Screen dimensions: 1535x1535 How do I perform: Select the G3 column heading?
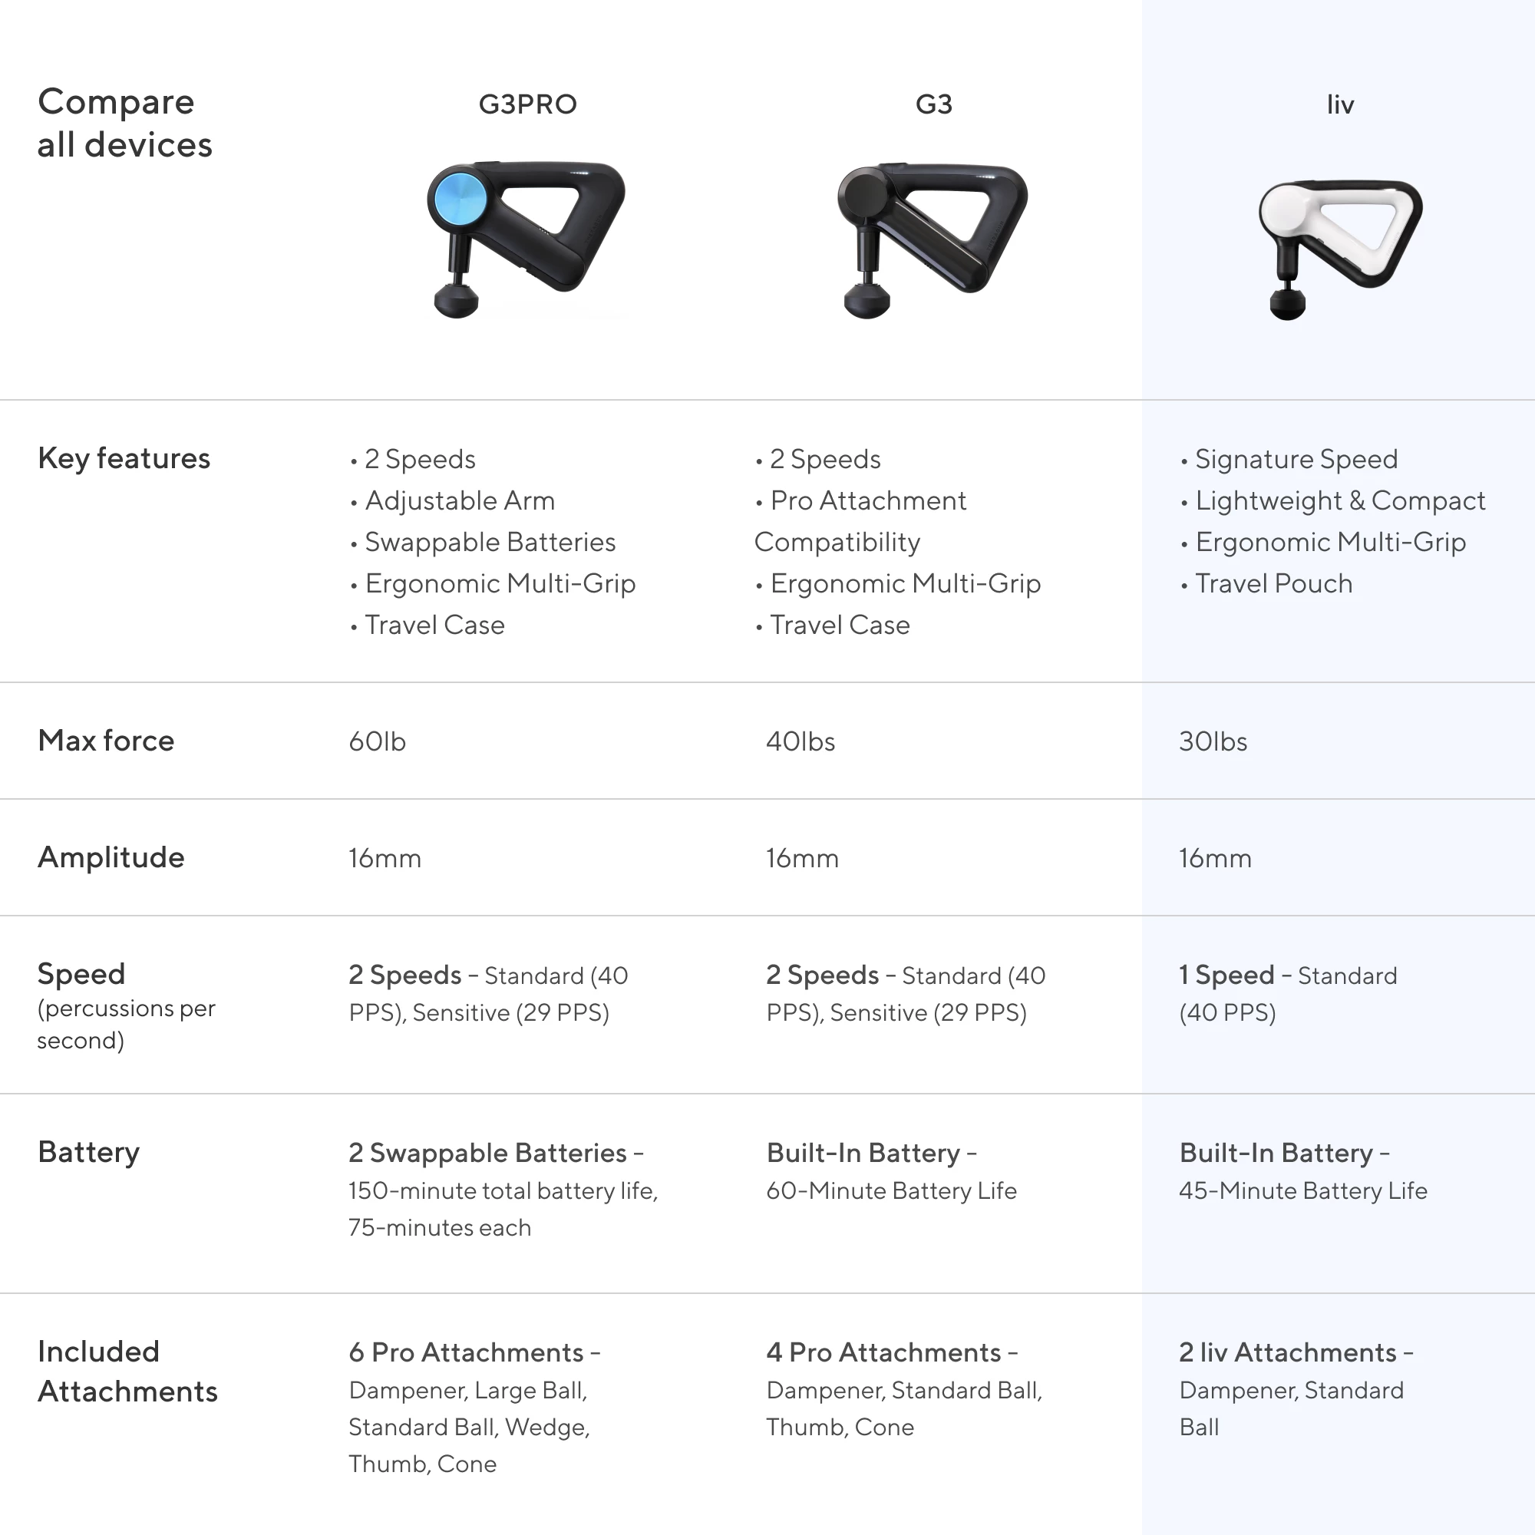click(x=933, y=104)
